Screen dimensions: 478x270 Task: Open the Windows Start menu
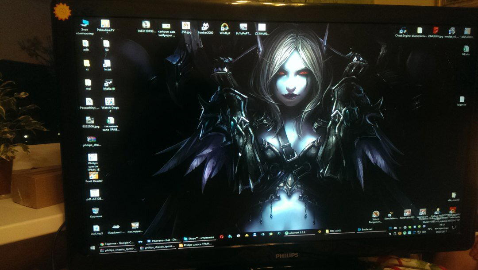[93, 248]
